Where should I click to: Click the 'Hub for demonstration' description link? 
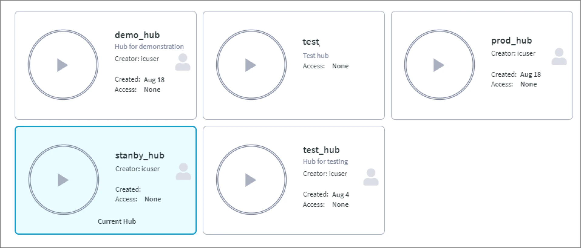pos(149,46)
